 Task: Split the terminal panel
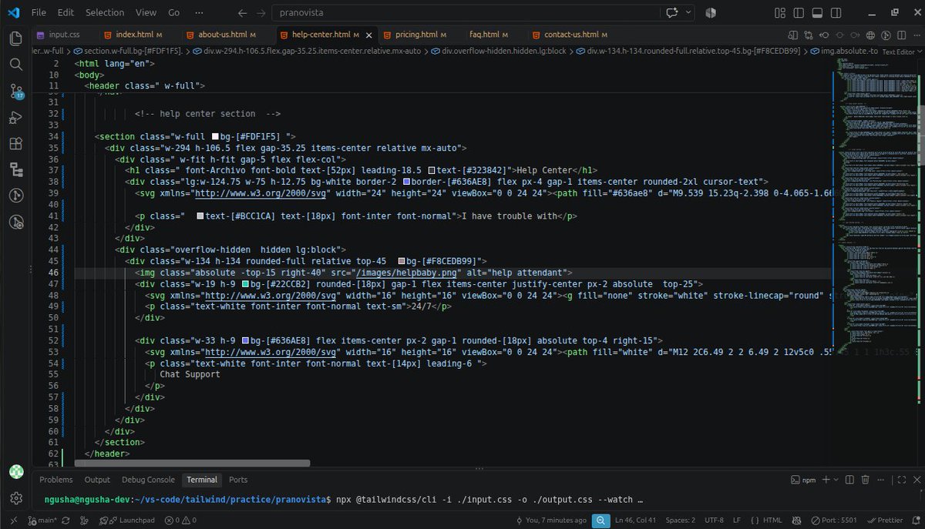tap(848, 480)
